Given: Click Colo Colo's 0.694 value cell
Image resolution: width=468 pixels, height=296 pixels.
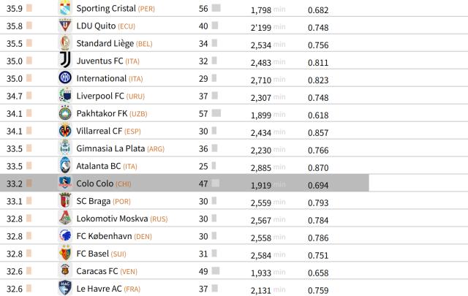Looking at the screenshot, I should (x=318, y=184).
